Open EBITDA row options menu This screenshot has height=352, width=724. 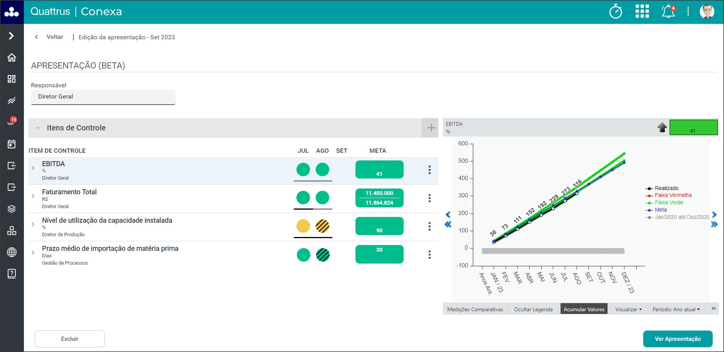(x=429, y=170)
